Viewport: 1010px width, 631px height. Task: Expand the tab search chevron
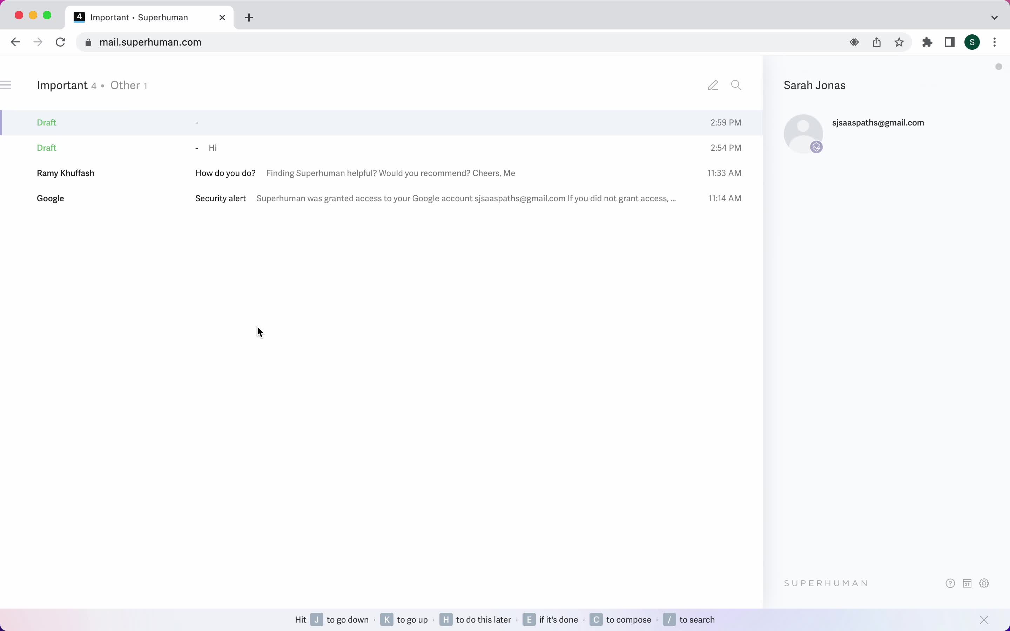coord(995,18)
